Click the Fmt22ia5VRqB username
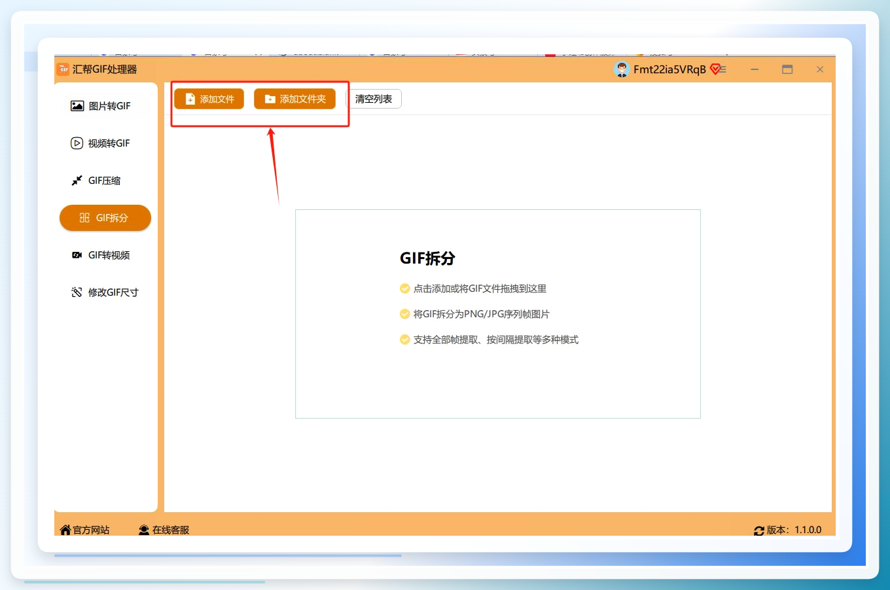 (x=669, y=69)
